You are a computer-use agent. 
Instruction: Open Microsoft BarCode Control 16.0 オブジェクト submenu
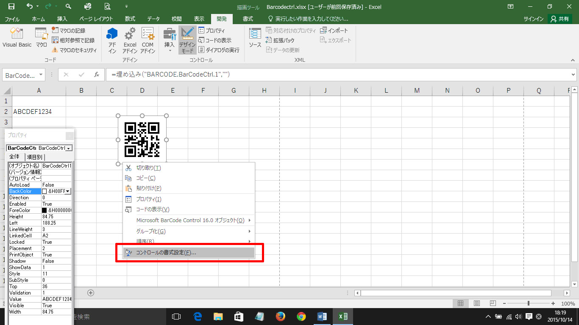pos(189,220)
